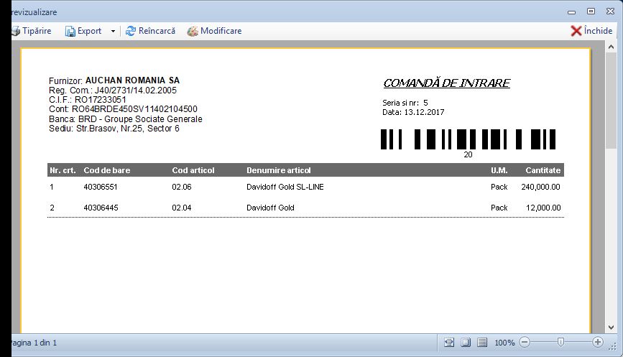Click the zoom in plus button
Viewport: 623px width, 357px height.
[x=598, y=343]
